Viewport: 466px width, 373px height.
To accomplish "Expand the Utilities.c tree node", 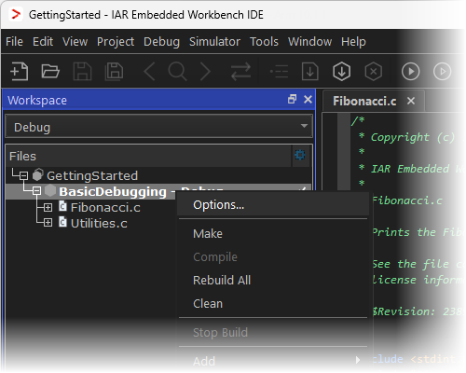I will (x=48, y=223).
